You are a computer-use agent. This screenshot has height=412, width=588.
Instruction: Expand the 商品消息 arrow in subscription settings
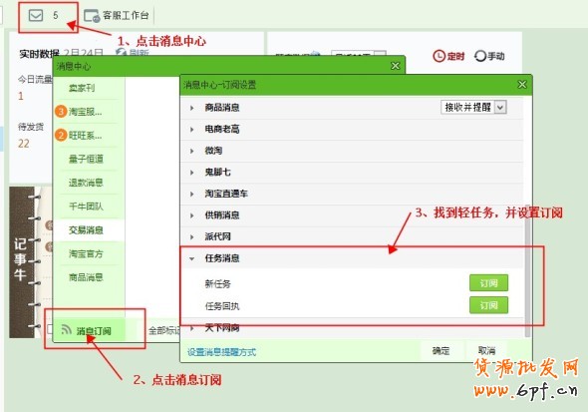tap(192, 108)
